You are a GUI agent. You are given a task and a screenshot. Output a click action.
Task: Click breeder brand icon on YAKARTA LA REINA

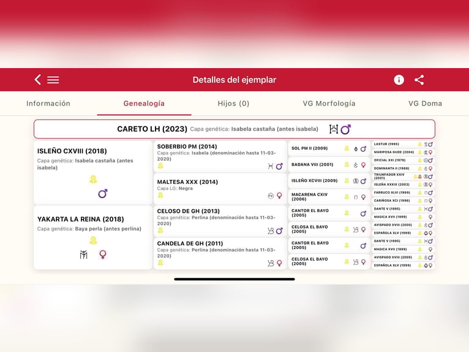(x=83, y=254)
